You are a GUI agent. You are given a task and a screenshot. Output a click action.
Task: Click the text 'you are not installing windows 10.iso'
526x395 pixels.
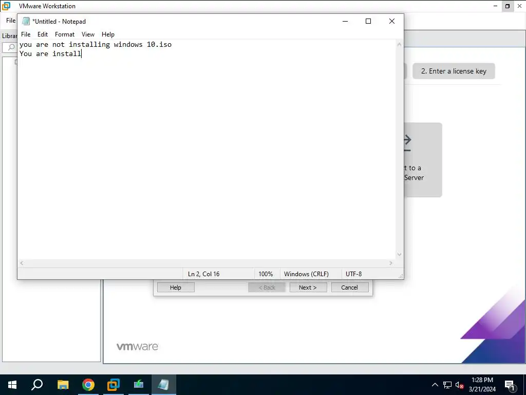click(96, 44)
